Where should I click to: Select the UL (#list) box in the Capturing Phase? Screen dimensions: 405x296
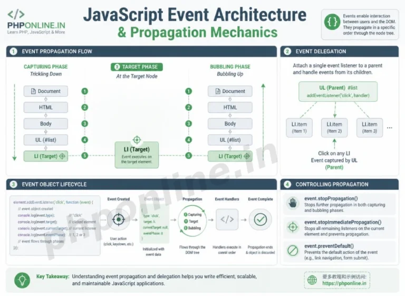coord(46,140)
